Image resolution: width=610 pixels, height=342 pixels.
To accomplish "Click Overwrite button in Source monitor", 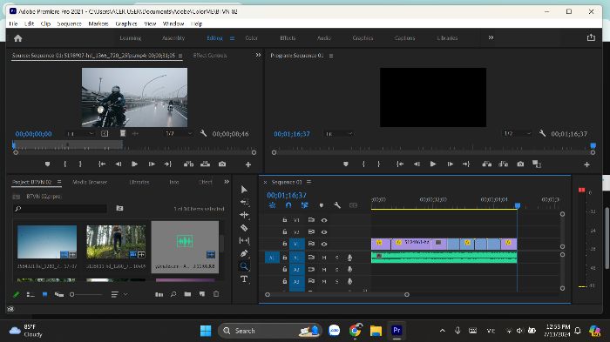I will tap(205, 164).
